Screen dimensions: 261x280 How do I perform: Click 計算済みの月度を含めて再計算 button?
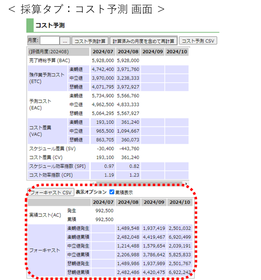[144, 41]
